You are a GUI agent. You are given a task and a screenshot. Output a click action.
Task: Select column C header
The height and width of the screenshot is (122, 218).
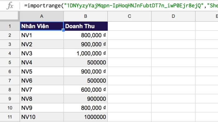(x=130, y=16)
